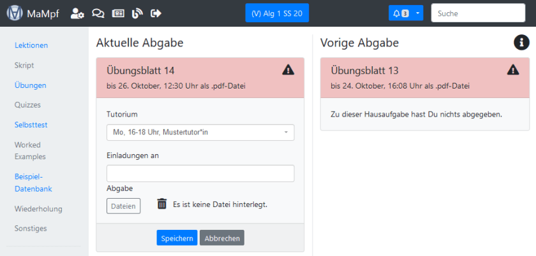Open Beispiel-Datenbank sidebar link

33,182
